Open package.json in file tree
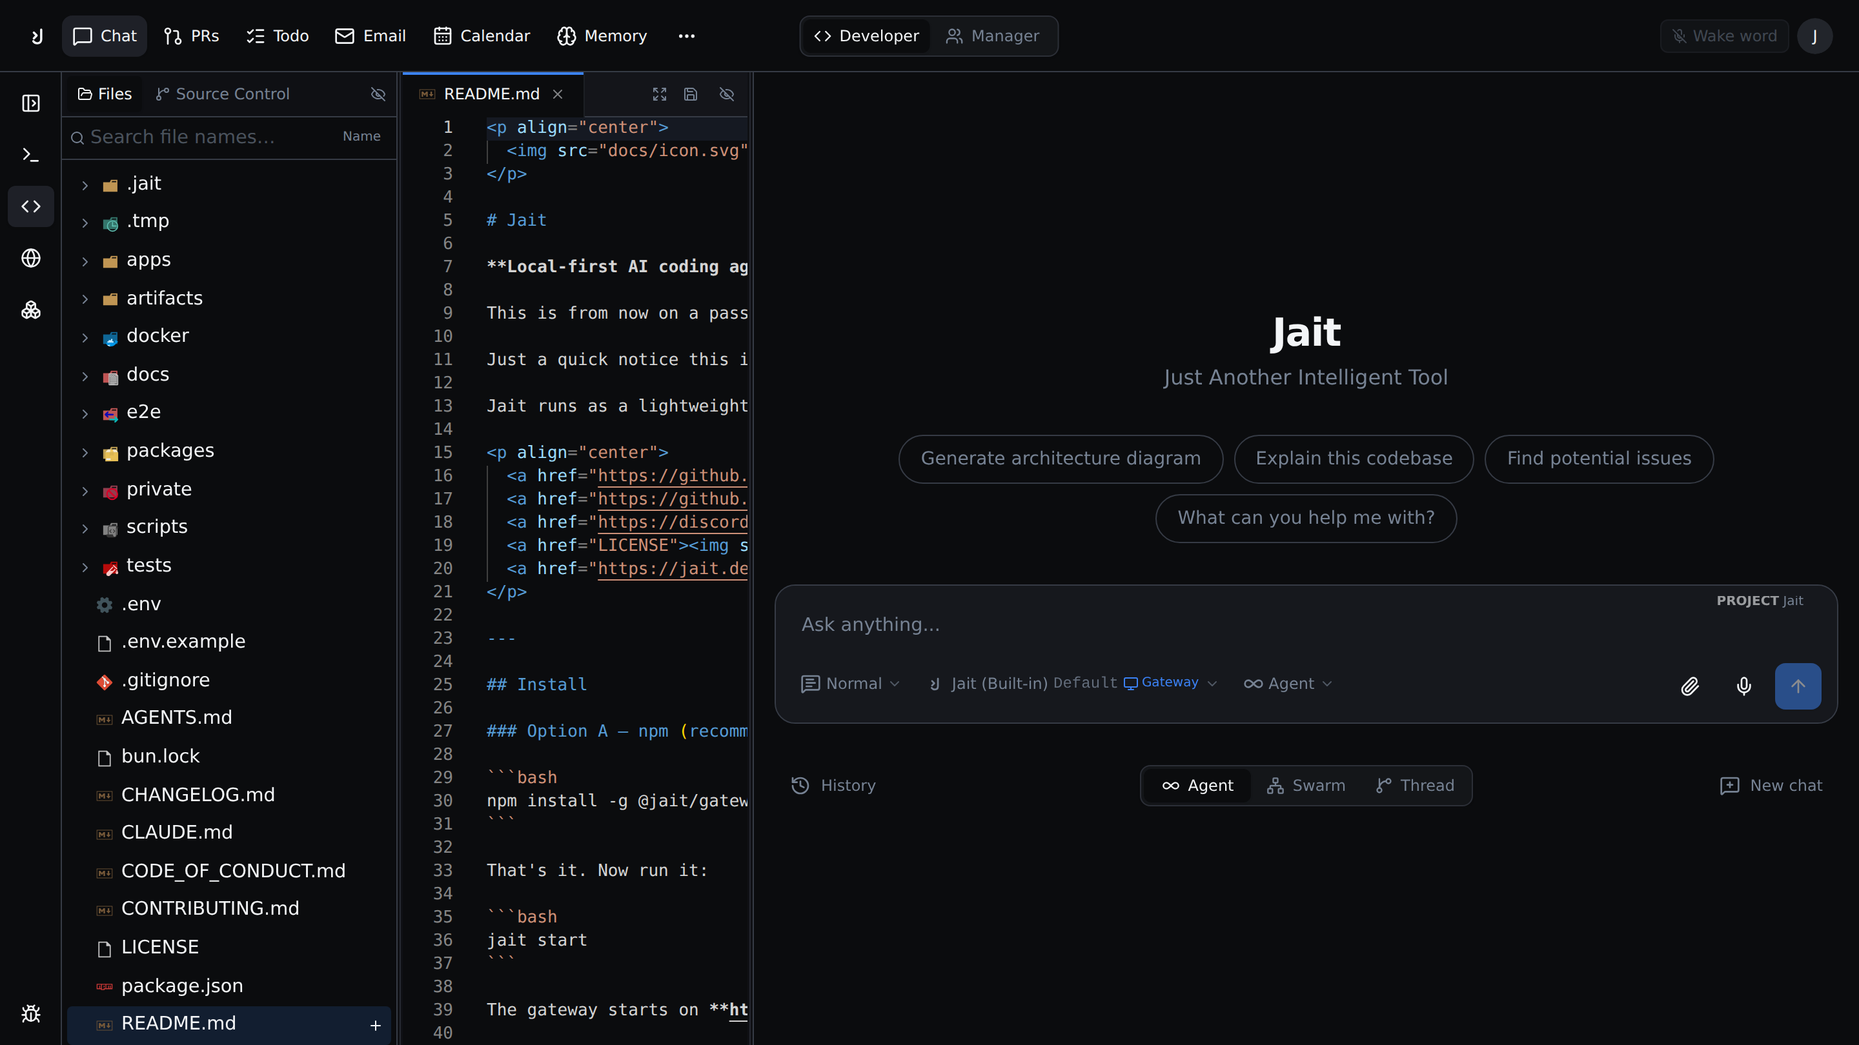Viewport: 1859px width, 1045px height. (x=229, y=986)
